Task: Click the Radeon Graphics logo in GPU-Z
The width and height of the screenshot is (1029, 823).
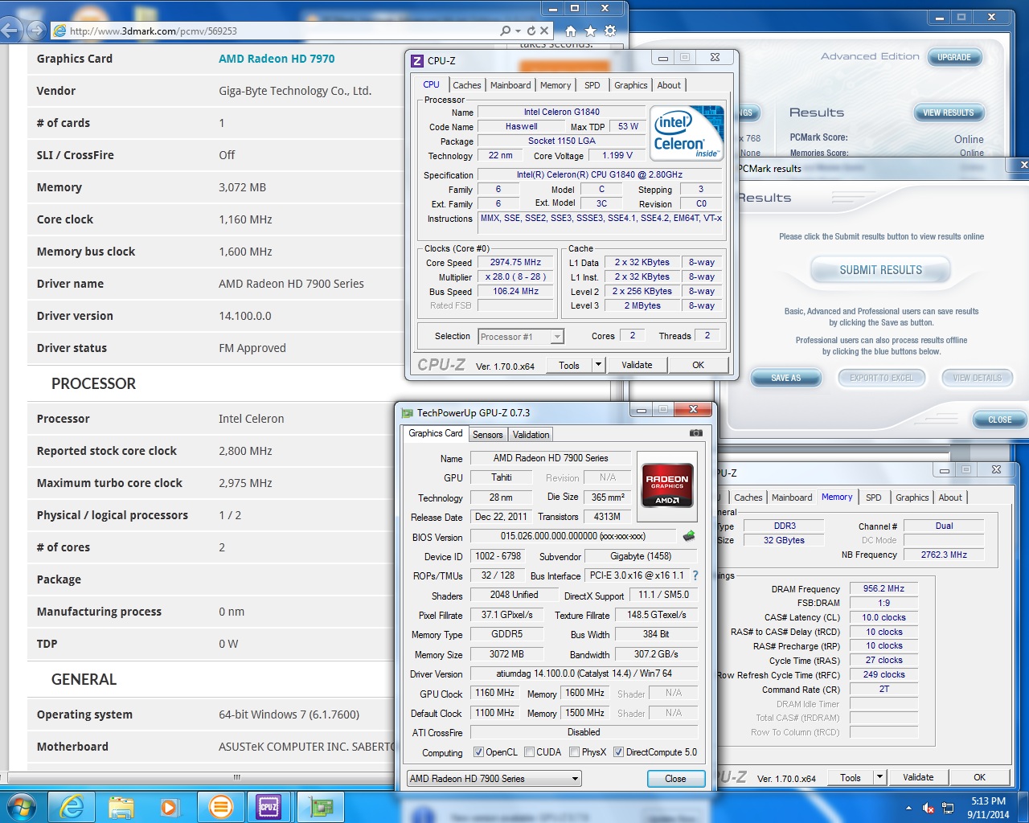Action: [x=667, y=485]
